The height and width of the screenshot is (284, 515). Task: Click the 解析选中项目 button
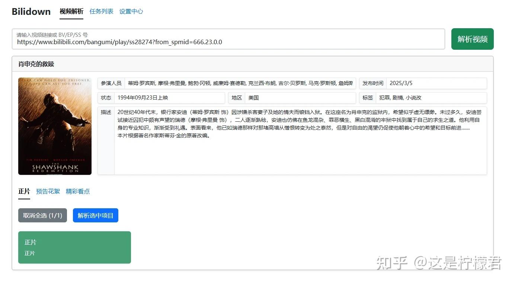point(95,215)
